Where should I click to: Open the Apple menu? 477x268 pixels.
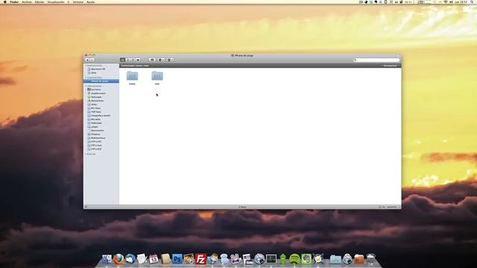5,1
